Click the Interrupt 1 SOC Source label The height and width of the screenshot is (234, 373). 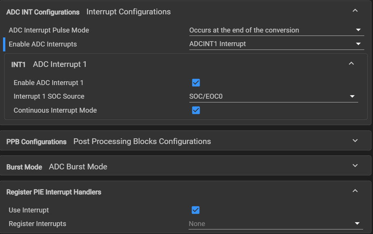[x=49, y=96]
